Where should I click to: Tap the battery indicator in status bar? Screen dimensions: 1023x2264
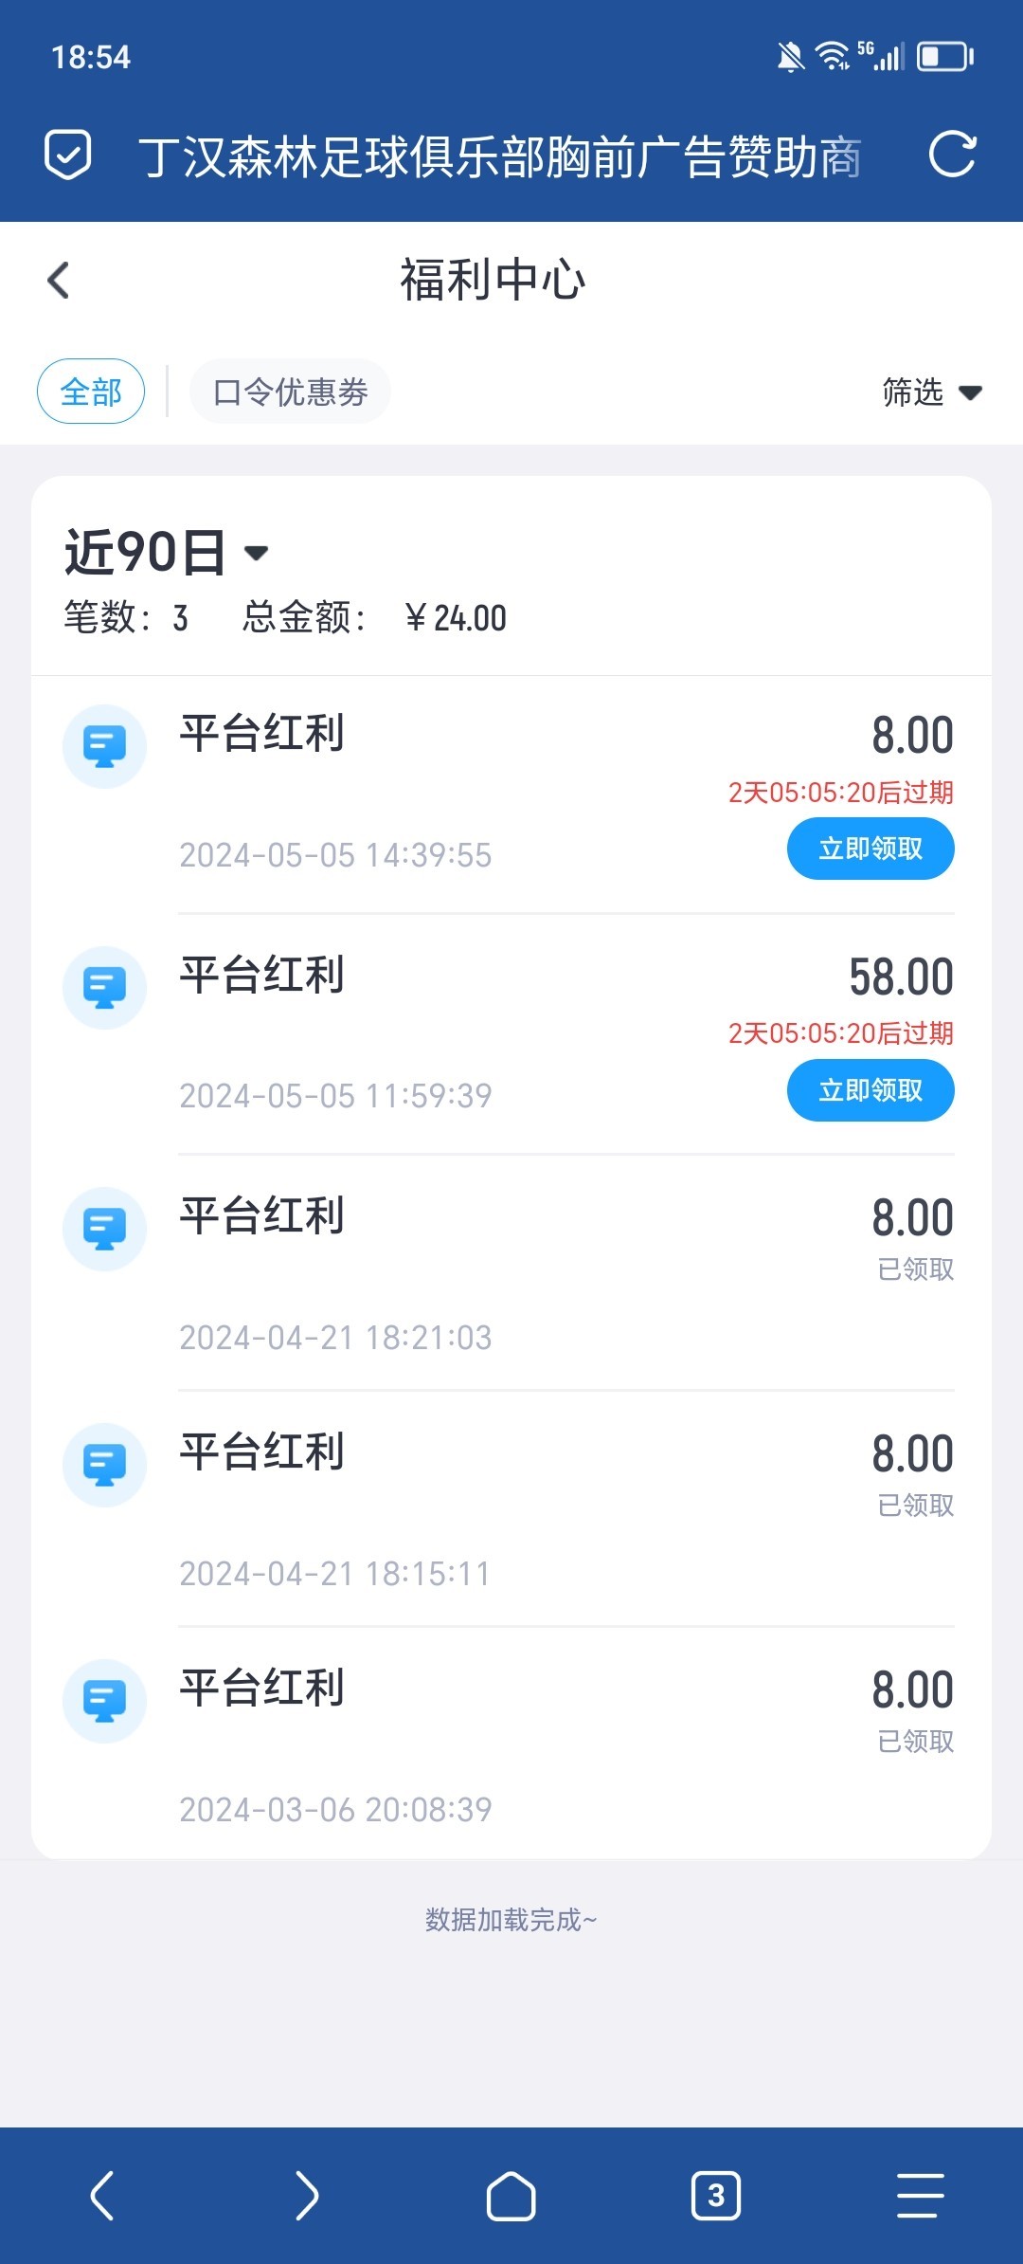pyautogui.click(x=945, y=57)
